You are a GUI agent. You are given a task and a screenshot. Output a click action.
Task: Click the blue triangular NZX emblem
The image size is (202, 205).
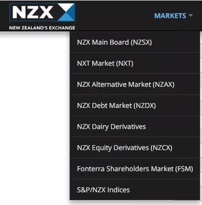tap(66, 12)
